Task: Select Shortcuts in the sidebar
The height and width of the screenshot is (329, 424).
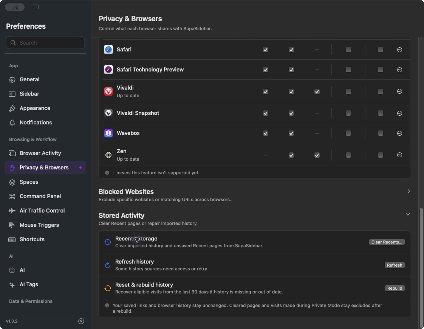Action: 45,239
